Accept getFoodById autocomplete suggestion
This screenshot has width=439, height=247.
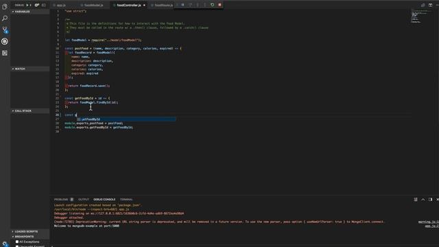(126, 119)
